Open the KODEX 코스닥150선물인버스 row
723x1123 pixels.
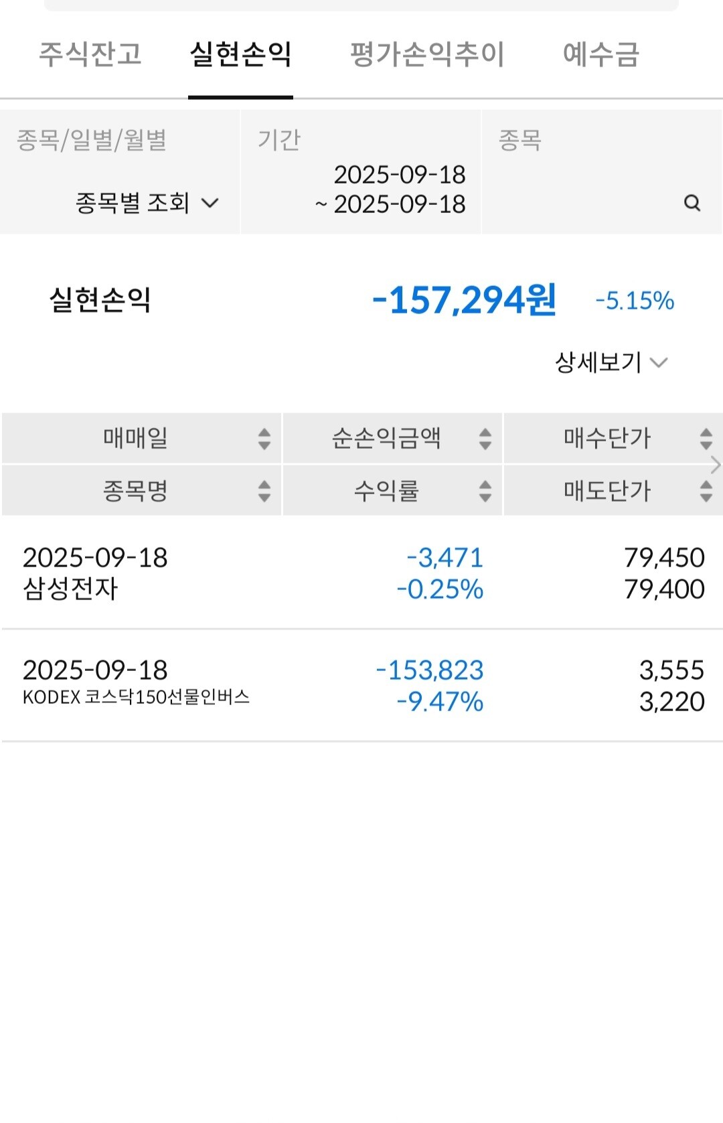tap(361, 685)
